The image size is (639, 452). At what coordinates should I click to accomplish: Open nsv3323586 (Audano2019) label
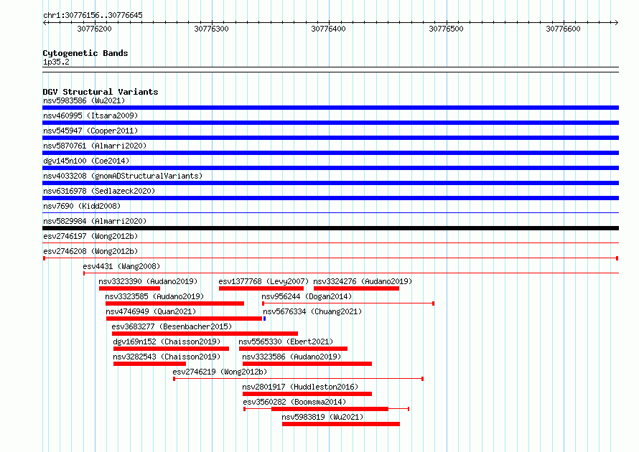[291, 357]
